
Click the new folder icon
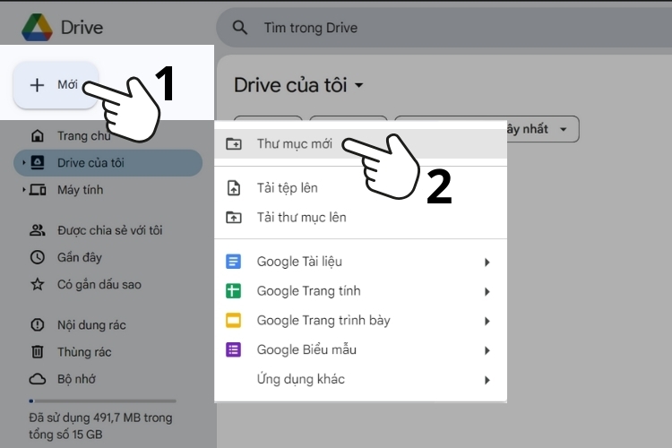coord(234,144)
